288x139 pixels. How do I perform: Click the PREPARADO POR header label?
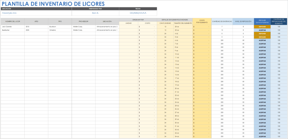coord(95,9)
